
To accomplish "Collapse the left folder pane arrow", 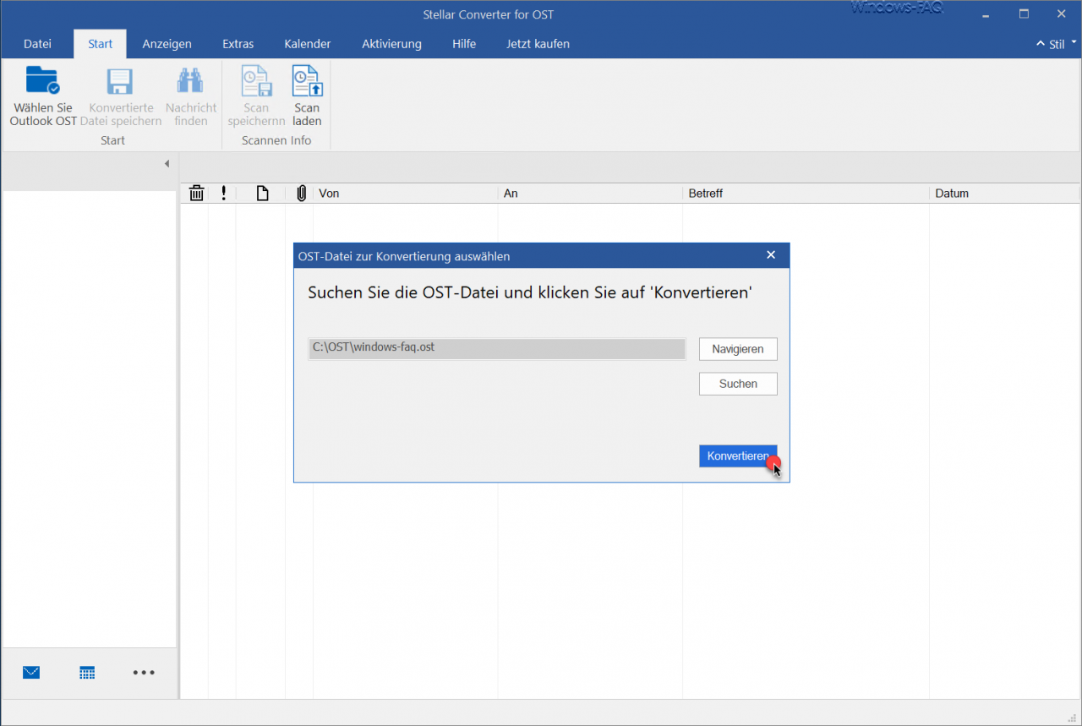I will (x=167, y=163).
